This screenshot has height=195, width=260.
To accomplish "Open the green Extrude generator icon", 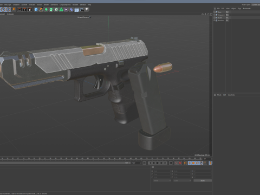I will [x=51, y=9].
